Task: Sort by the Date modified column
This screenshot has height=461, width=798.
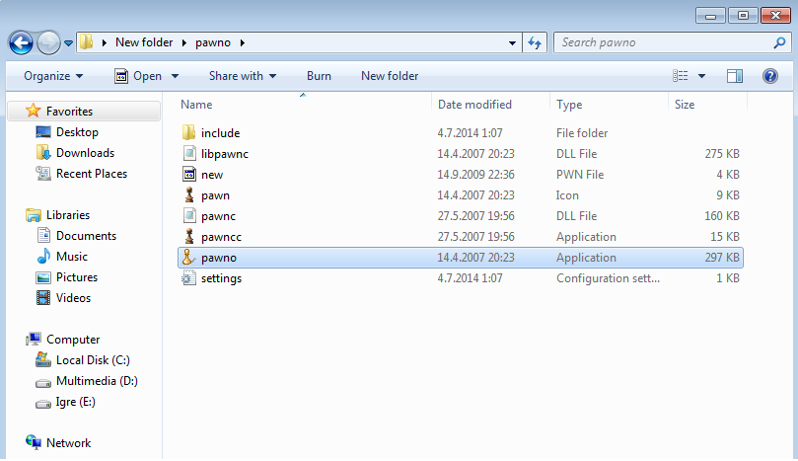Action: tap(474, 105)
